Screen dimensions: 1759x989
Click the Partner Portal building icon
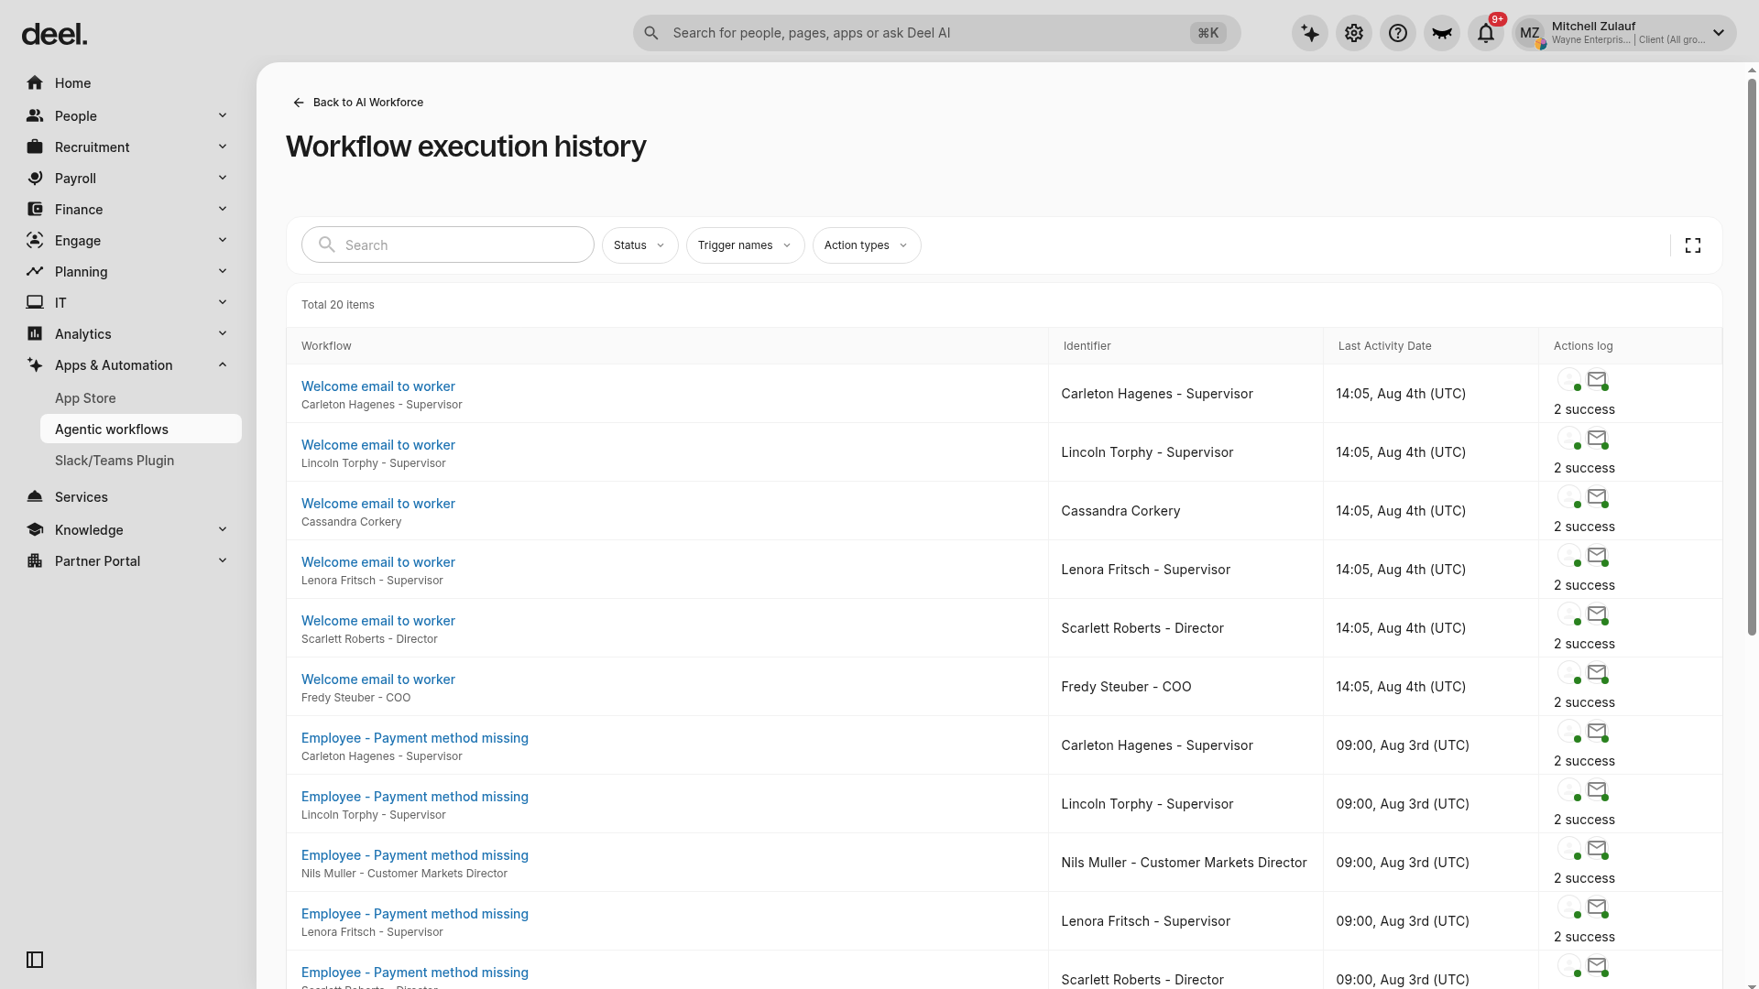coord(35,561)
